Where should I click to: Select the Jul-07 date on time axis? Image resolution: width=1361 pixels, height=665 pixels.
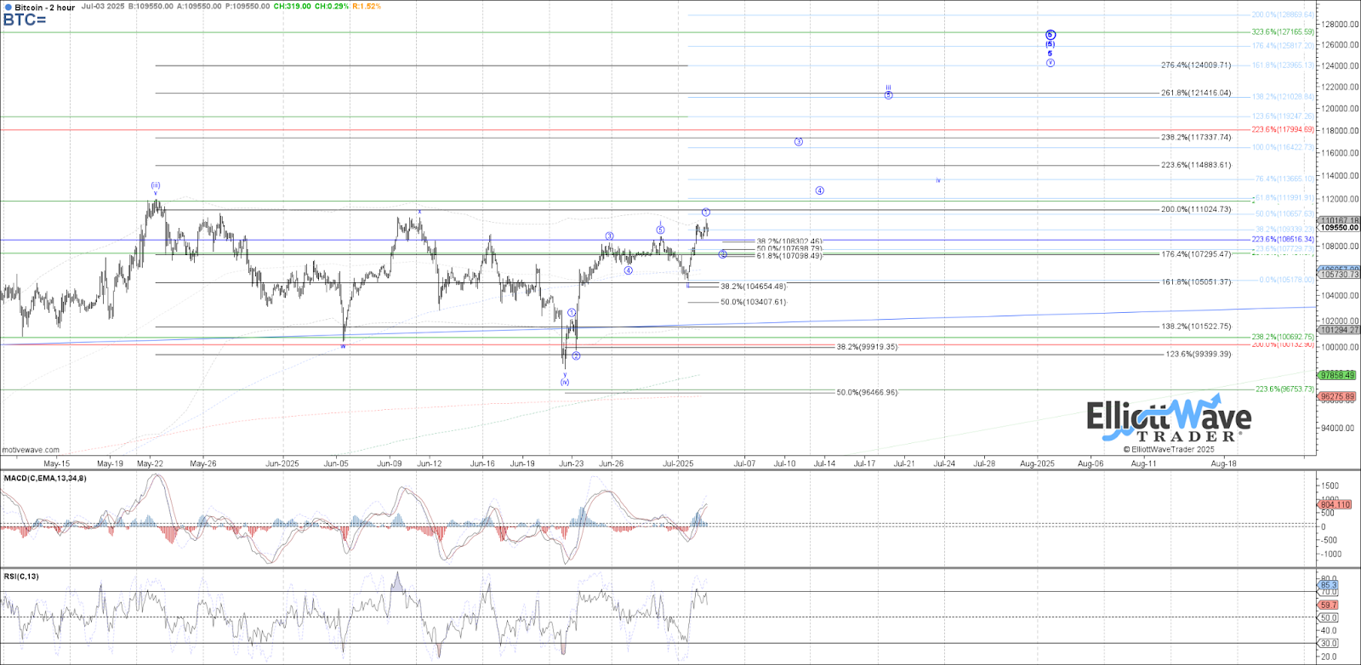[744, 463]
